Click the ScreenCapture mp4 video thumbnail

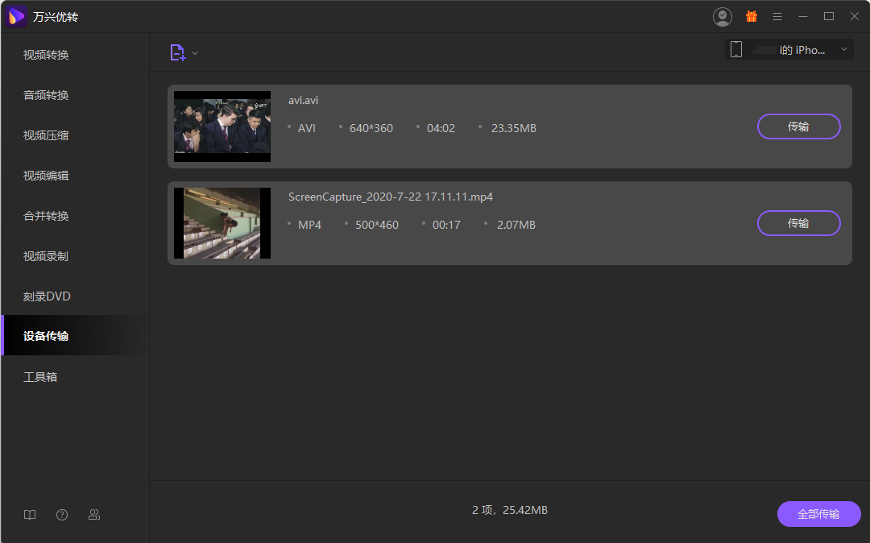click(222, 223)
